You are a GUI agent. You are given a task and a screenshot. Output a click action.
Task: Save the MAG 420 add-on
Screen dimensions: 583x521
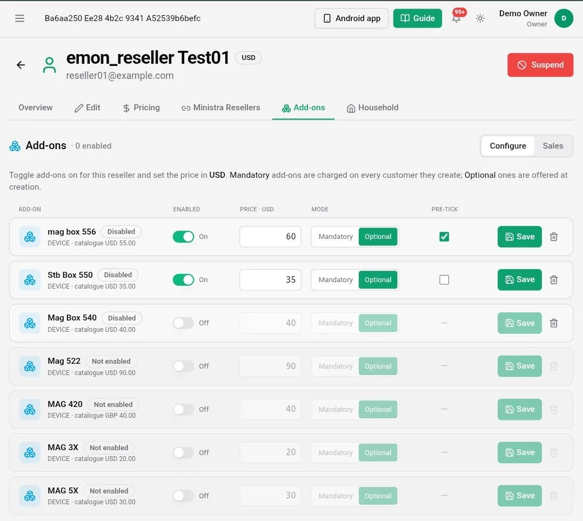click(x=519, y=410)
